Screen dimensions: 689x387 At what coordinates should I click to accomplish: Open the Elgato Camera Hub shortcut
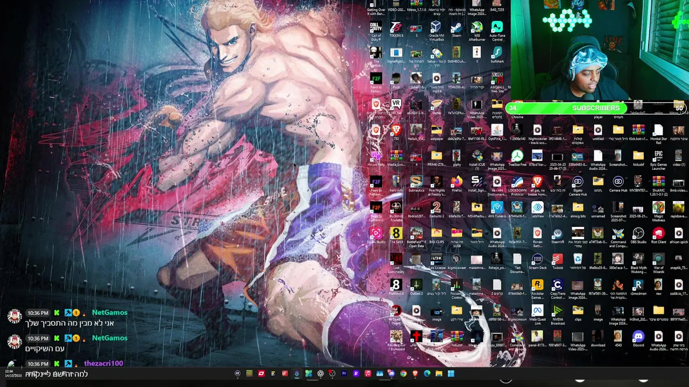tap(578, 185)
